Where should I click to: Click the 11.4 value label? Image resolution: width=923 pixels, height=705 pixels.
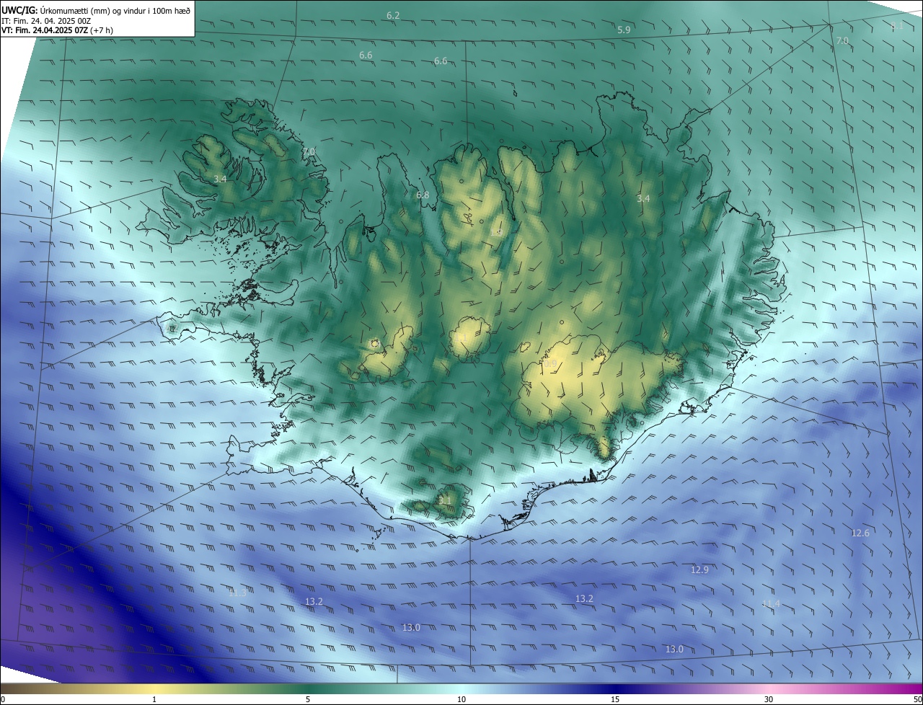point(771,603)
